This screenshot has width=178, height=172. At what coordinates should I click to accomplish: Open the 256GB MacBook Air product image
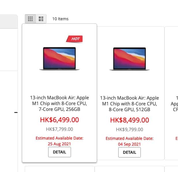pyautogui.click(x=59, y=59)
